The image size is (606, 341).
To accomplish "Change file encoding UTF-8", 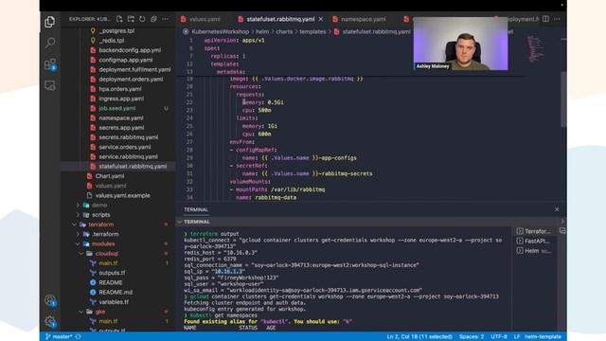I will click(x=499, y=336).
